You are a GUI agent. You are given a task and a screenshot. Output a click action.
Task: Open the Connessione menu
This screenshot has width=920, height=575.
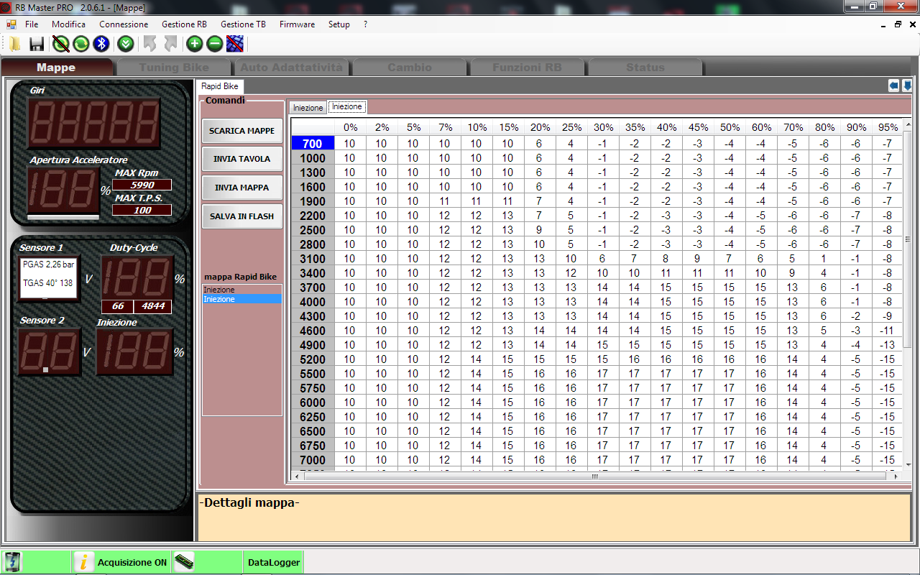124,24
